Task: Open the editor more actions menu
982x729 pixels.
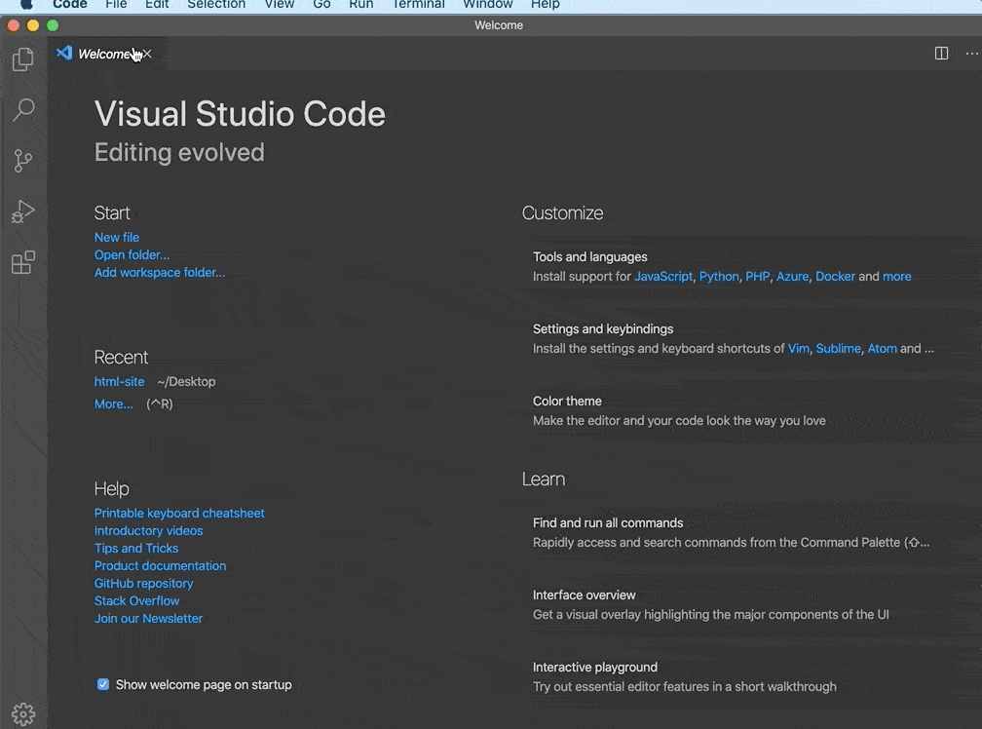Action: (x=970, y=54)
